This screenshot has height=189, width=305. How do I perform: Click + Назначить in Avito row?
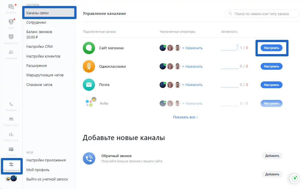pos(192,103)
